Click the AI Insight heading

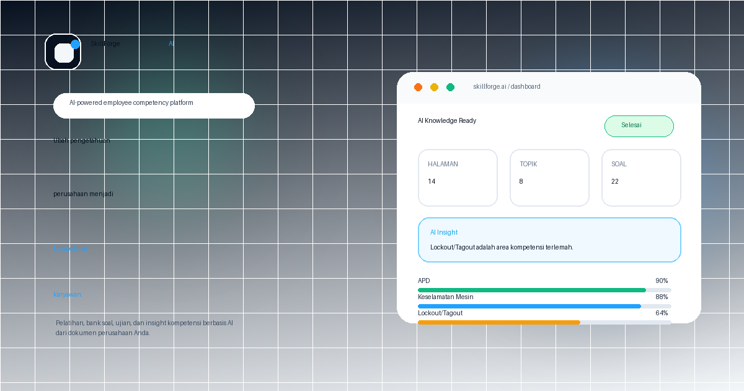[x=444, y=232]
